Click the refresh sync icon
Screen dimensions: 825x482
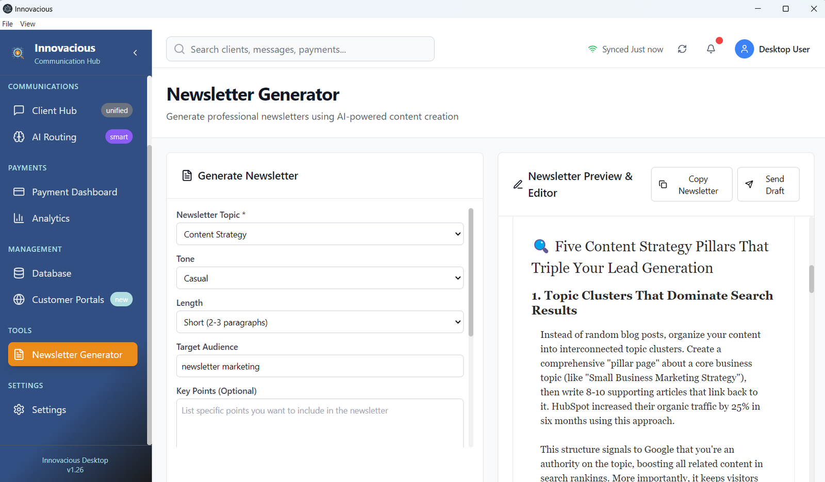[682, 49]
